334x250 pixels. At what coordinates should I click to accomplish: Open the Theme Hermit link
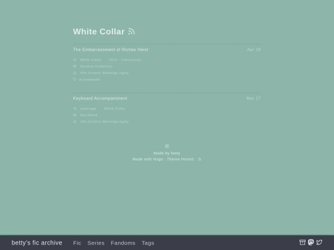pyautogui.click(x=180, y=159)
